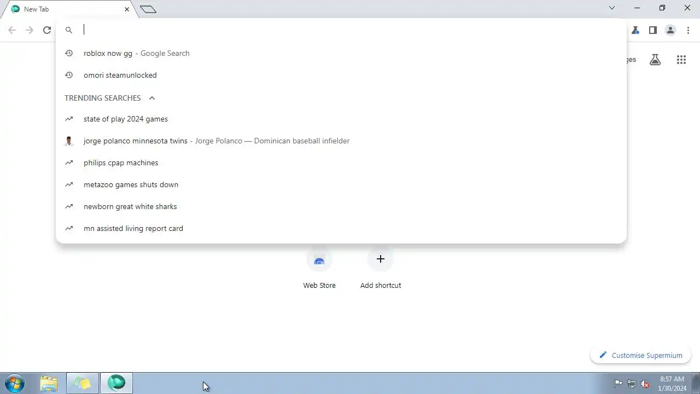Open Search Labs flask on page
This screenshot has height=394, width=700.
tap(655, 60)
